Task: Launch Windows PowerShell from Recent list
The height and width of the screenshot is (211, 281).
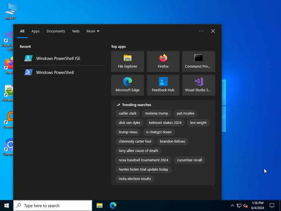Action: pyautogui.click(x=62, y=72)
